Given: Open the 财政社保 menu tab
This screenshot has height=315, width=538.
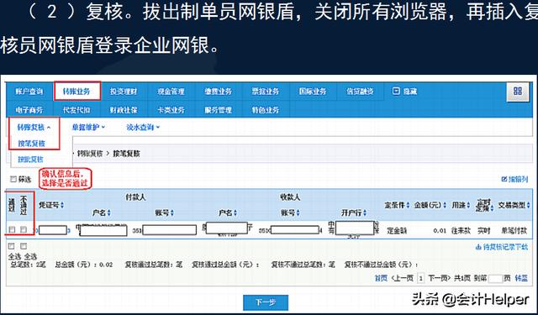Looking at the screenshot, I should click(124, 110).
